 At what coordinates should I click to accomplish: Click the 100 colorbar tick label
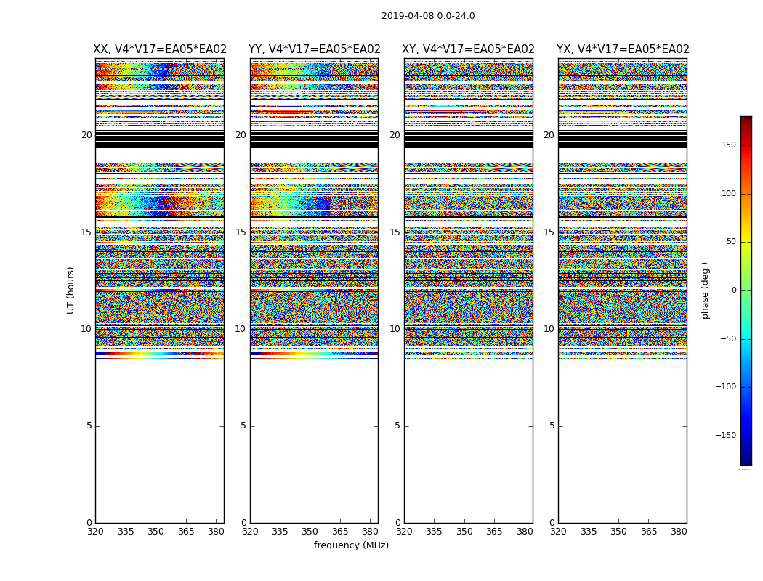pyautogui.click(x=729, y=193)
